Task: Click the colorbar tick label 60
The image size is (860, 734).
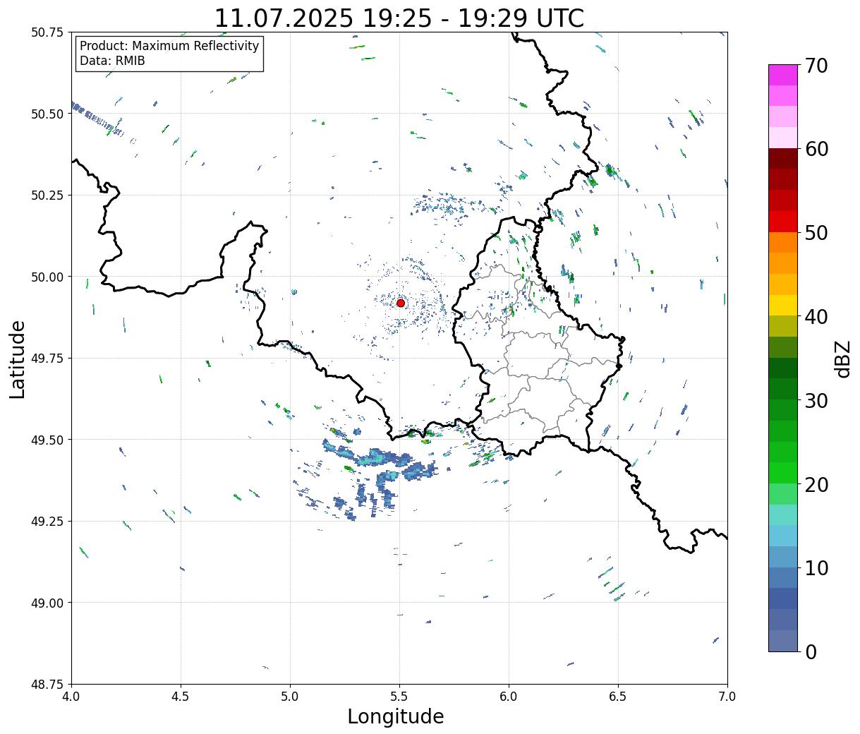Action: click(816, 149)
